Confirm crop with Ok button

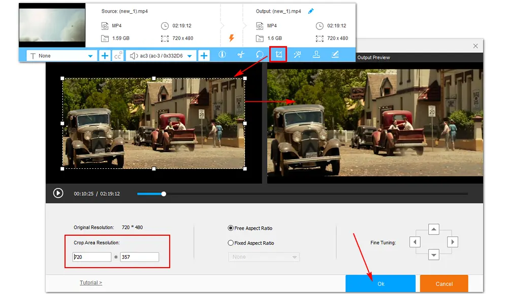[380, 284]
